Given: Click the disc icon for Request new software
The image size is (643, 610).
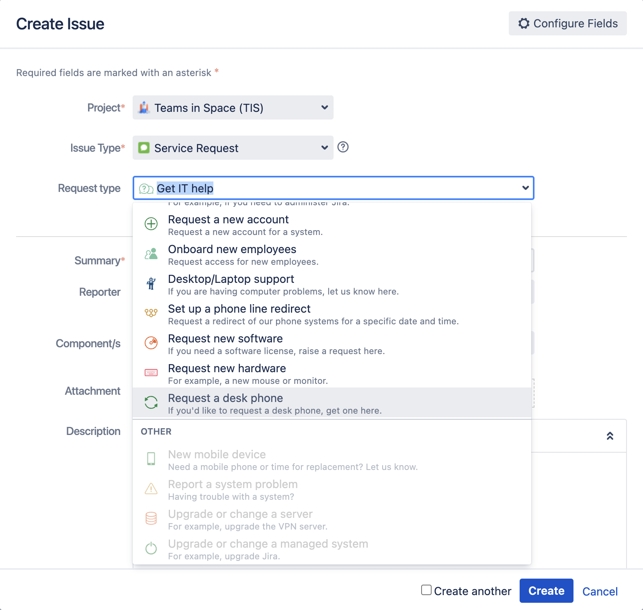Looking at the screenshot, I should coord(151,343).
